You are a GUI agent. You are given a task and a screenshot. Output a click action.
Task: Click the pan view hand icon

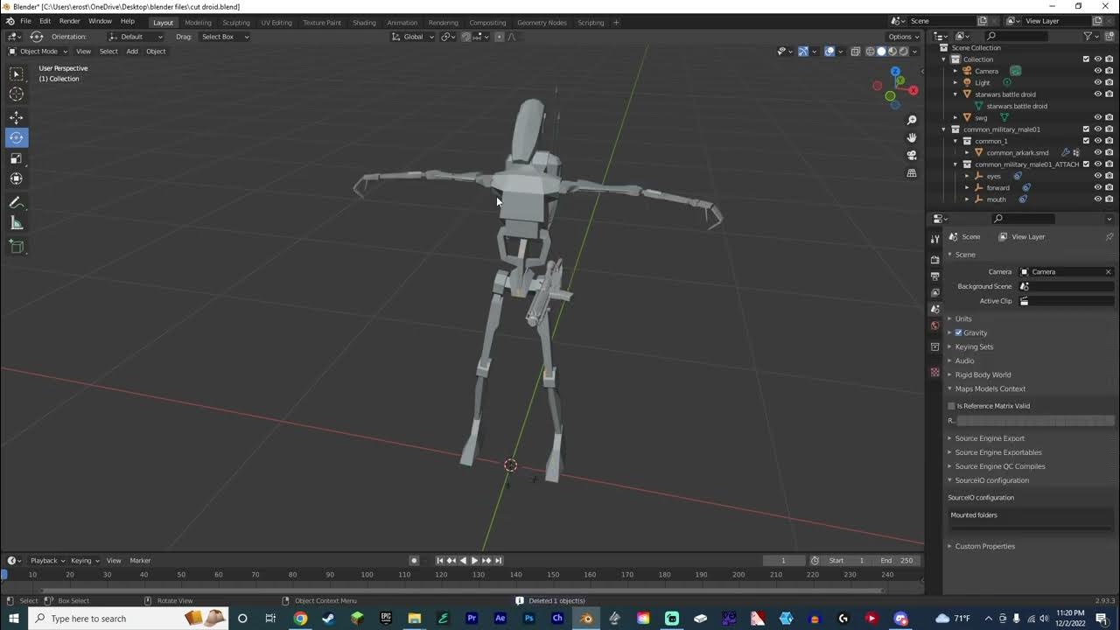point(912,137)
